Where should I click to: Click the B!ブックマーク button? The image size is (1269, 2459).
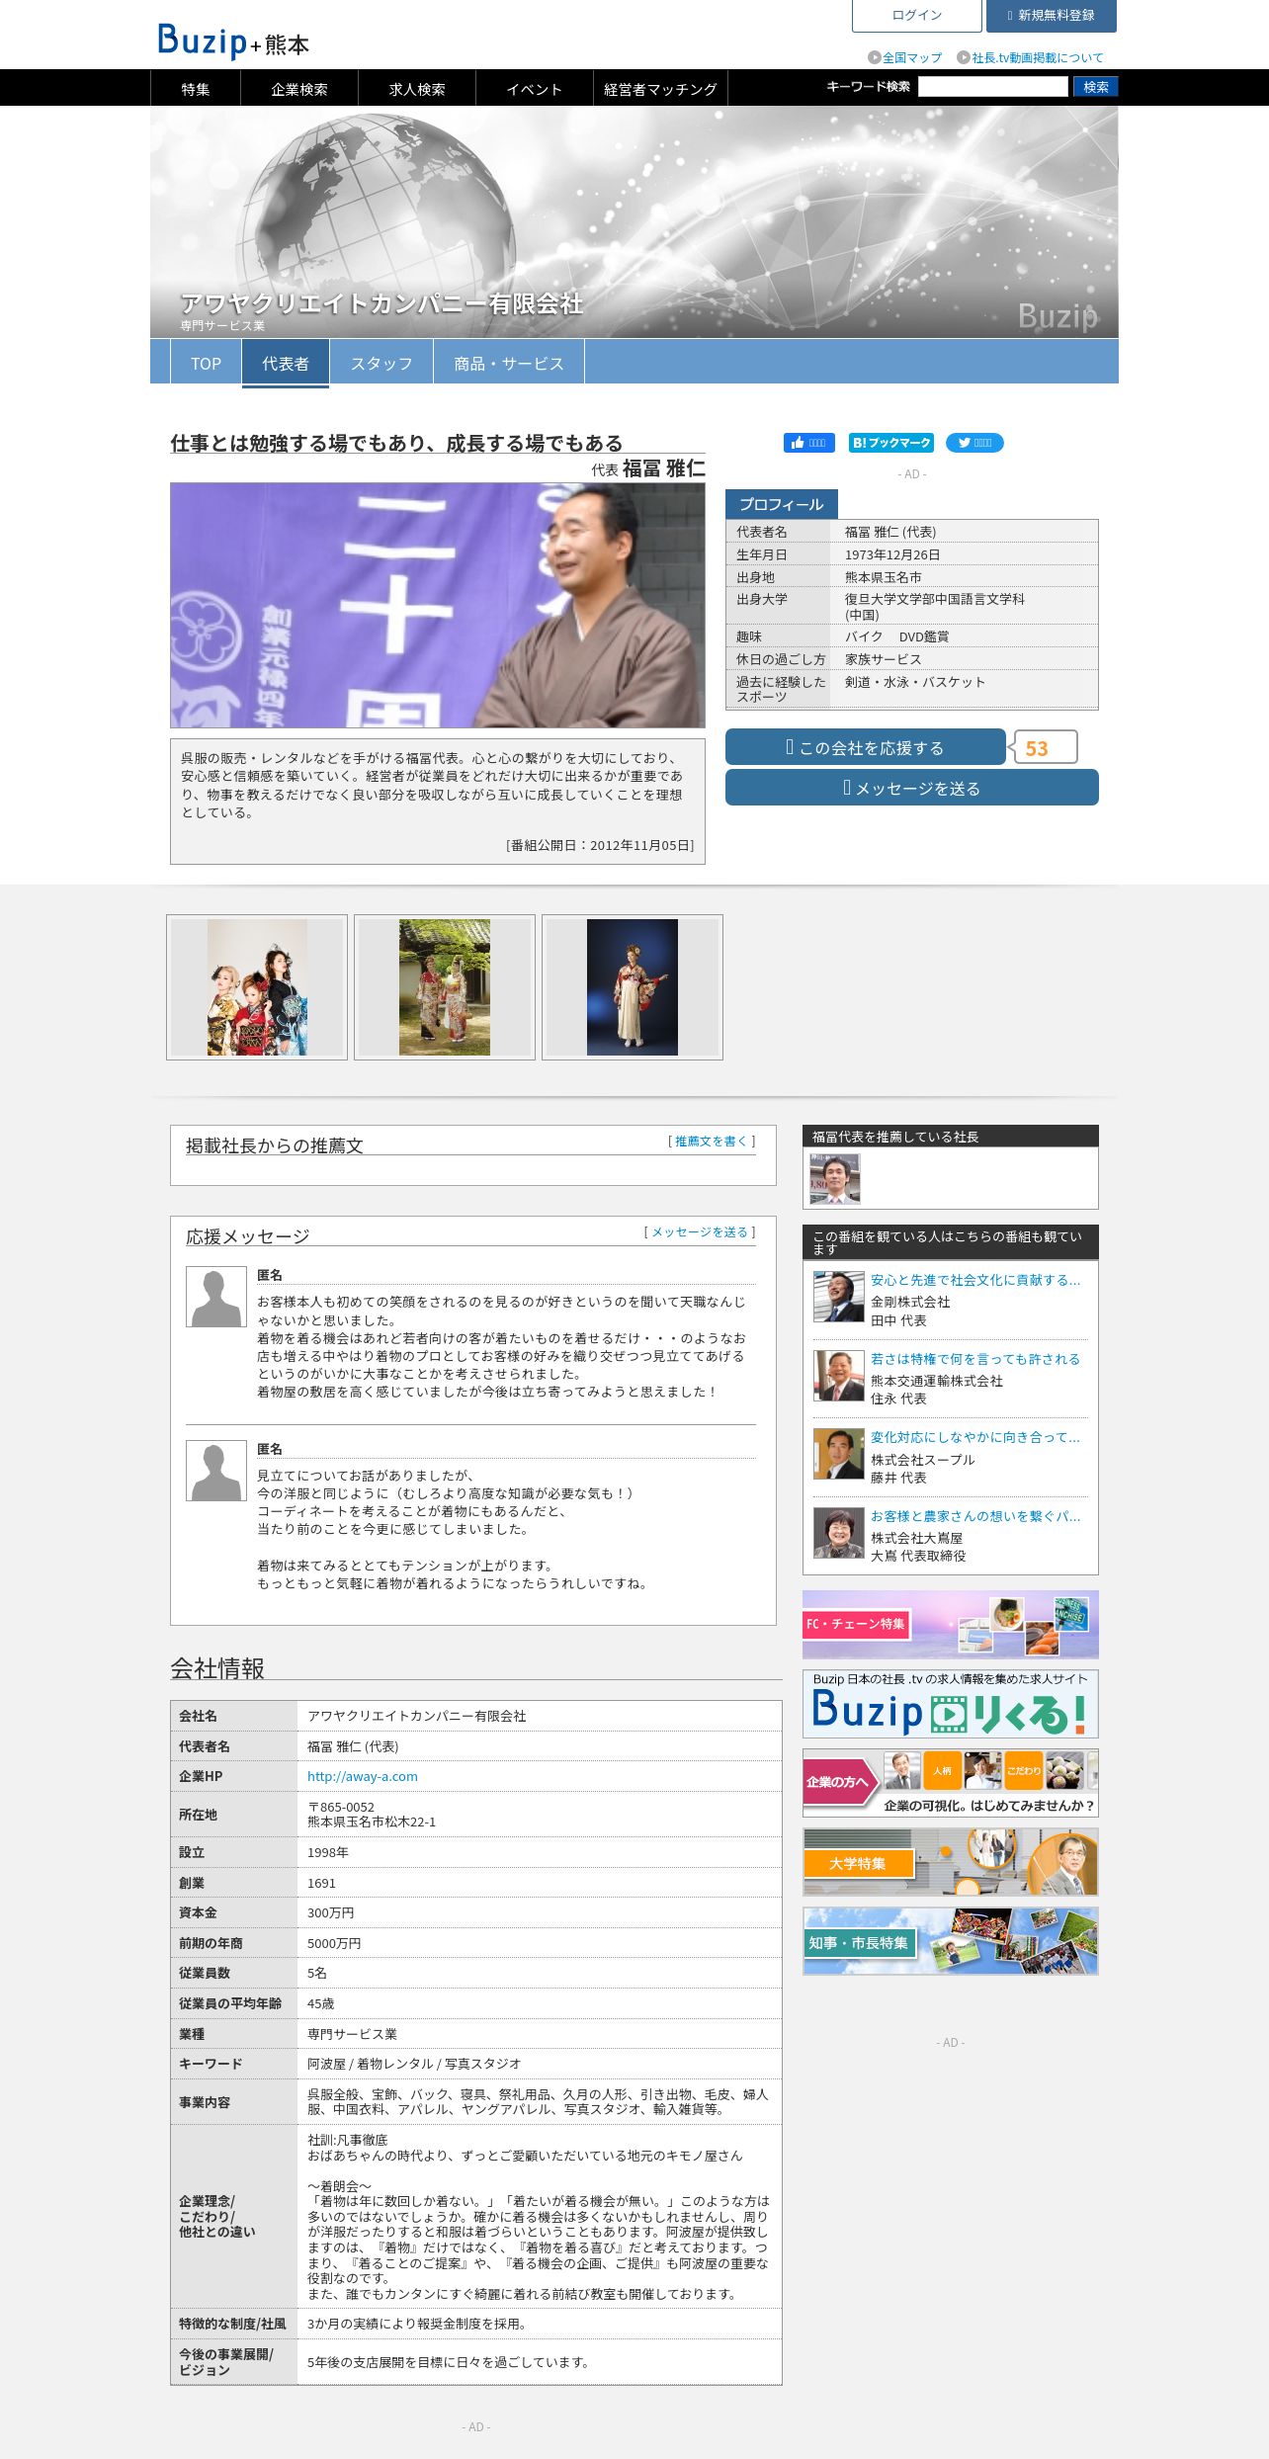[x=890, y=443]
